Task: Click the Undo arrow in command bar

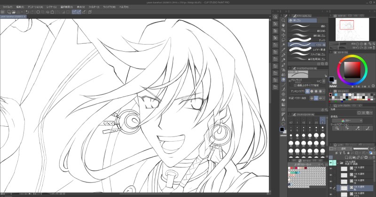Action: 27,12
